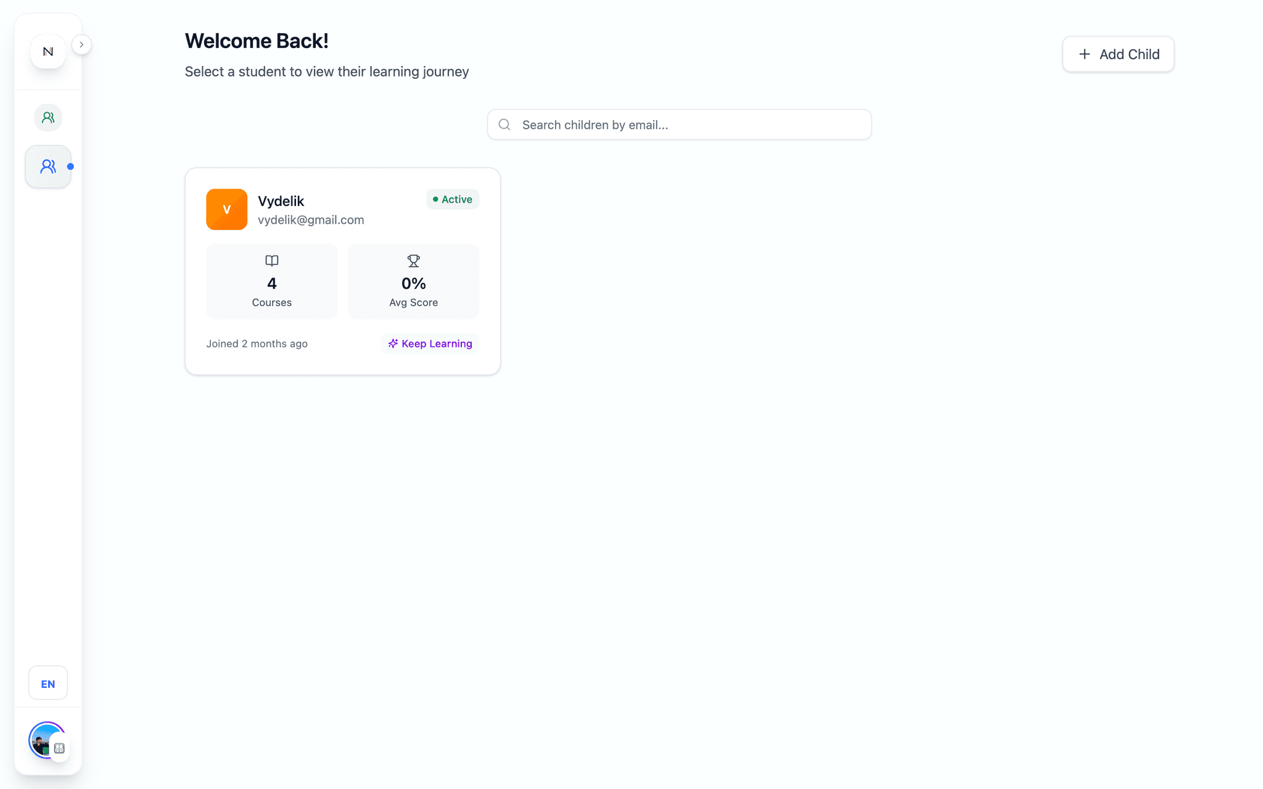
Task: Switch language with the EN button
Action: coord(48,684)
